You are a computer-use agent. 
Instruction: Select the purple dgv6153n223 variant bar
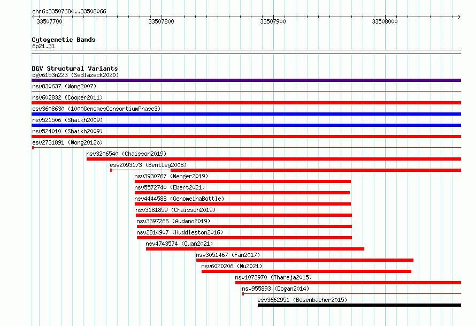[x=246, y=80]
